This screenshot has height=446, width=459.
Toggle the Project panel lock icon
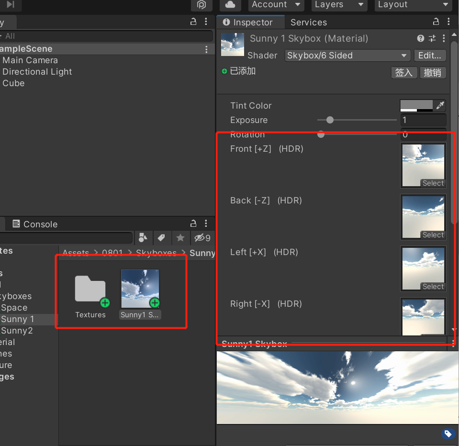coord(193,223)
